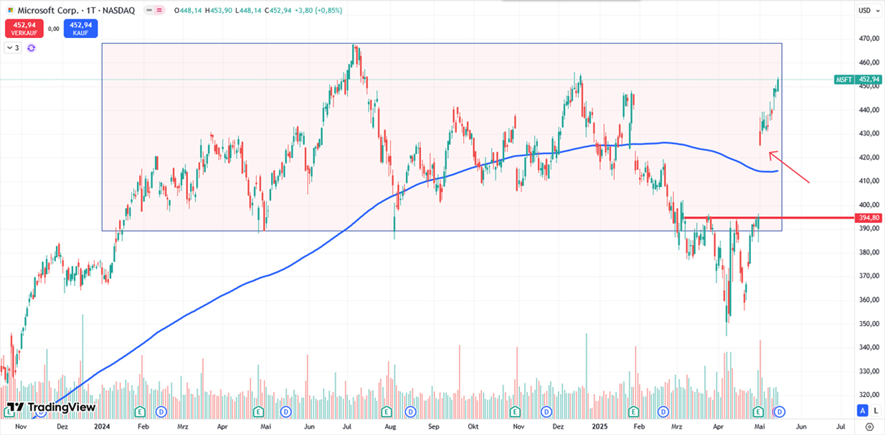The image size is (885, 435).
Task: Click the blue KAUF 452,94 button
Action: [x=81, y=28]
